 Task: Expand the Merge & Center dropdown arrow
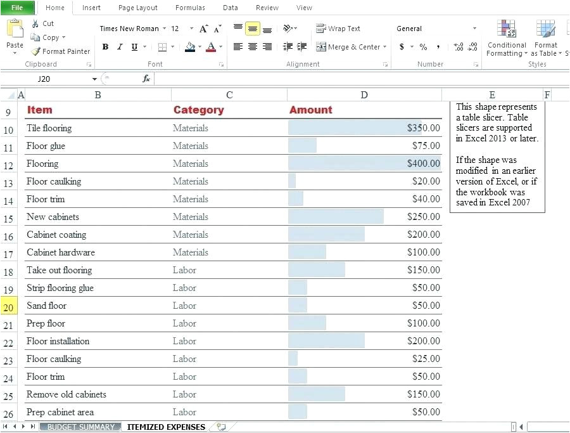click(386, 47)
